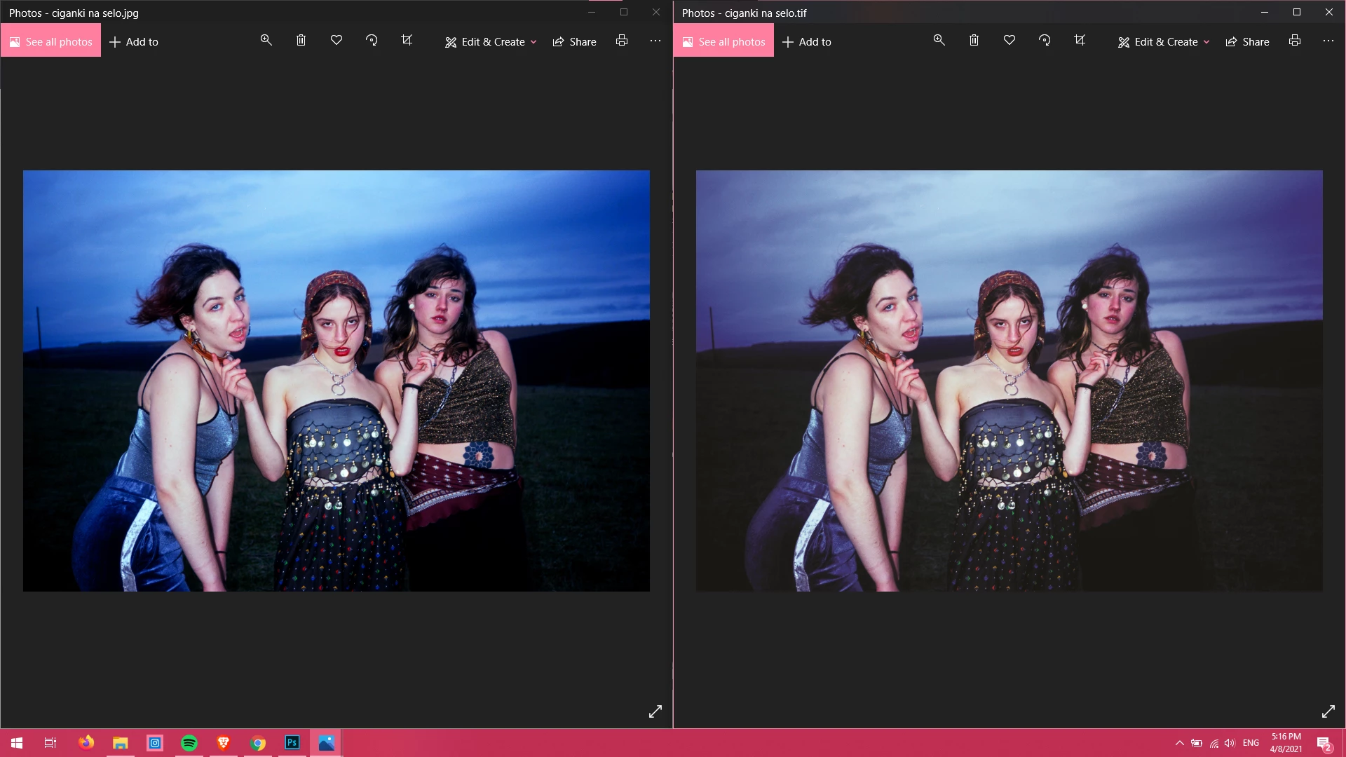Click Print icon in the tif window
Viewport: 1346px width, 757px height.
(x=1295, y=41)
